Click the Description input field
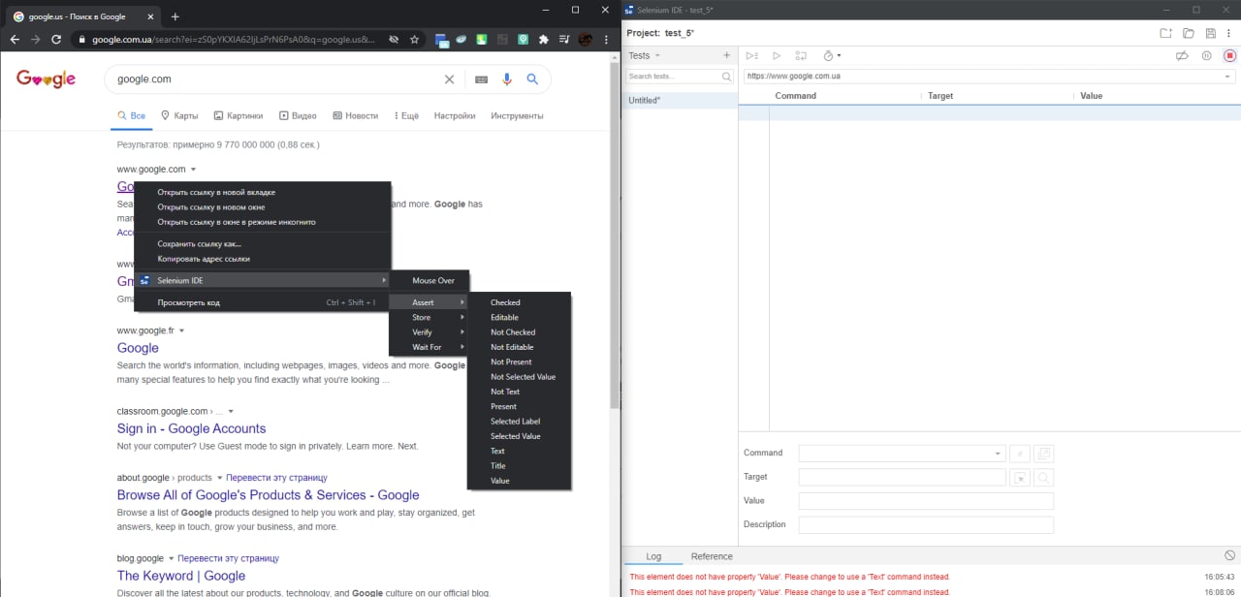This screenshot has height=597, width=1241. point(926,525)
